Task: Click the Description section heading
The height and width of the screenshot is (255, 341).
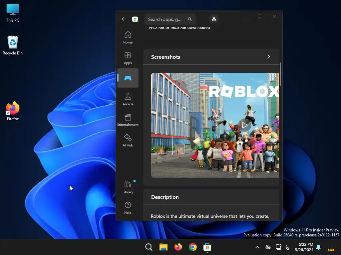Action: (x=165, y=197)
